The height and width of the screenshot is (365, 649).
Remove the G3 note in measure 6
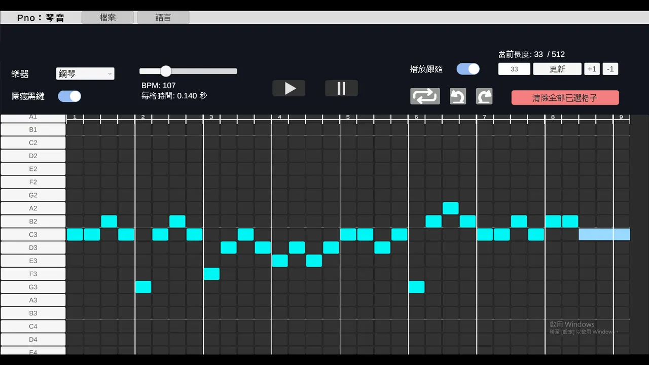click(416, 287)
